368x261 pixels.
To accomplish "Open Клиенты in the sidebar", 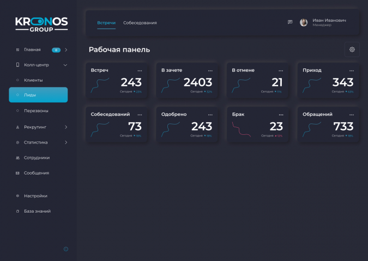I will coord(33,80).
